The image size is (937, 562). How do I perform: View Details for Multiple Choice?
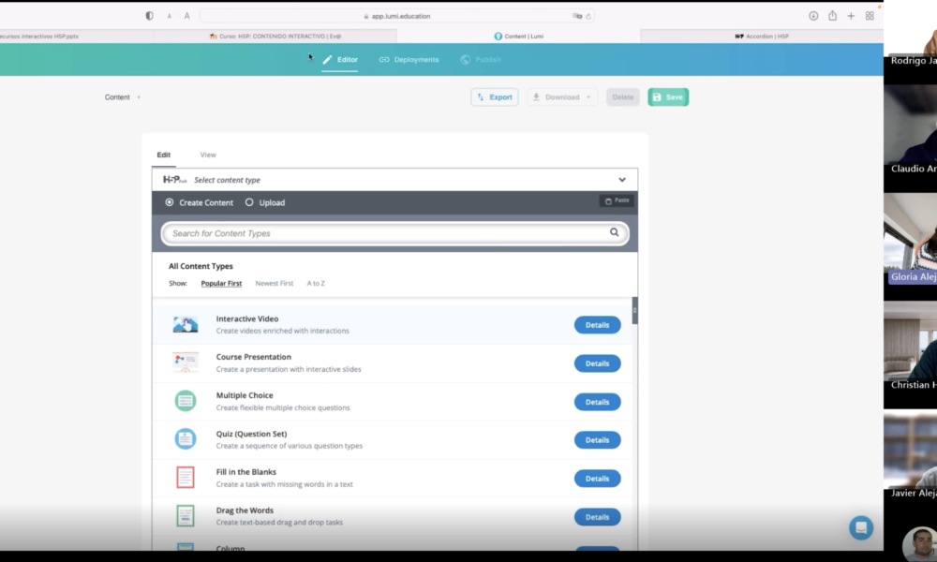coord(598,402)
